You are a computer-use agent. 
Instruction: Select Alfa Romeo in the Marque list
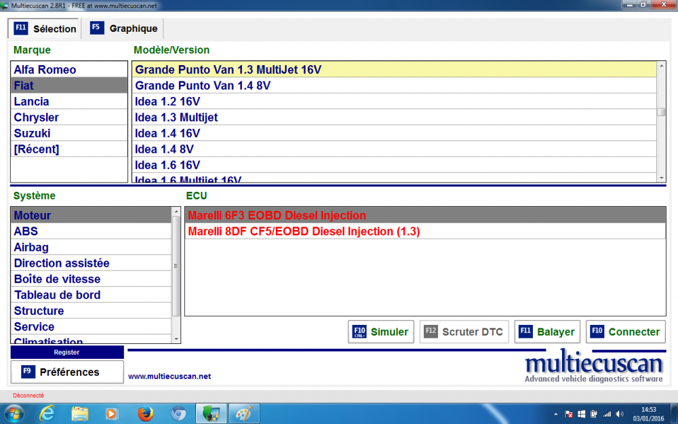pyautogui.click(x=69, y=70)
